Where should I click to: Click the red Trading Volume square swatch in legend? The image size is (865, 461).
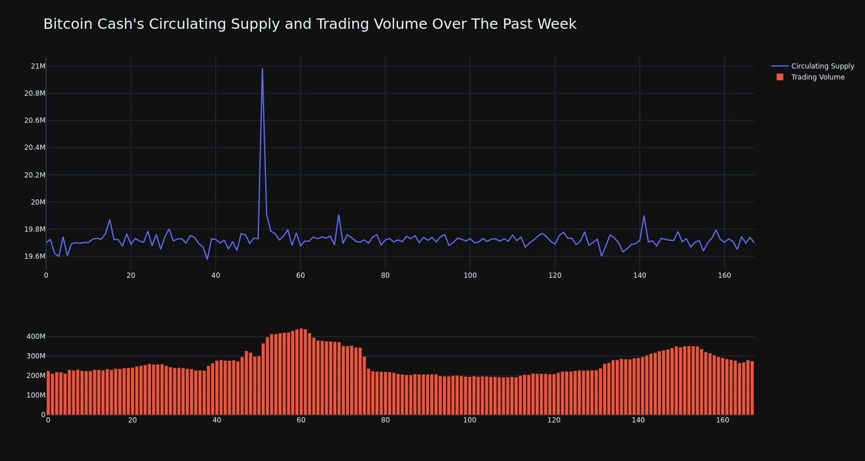point(780,77)
